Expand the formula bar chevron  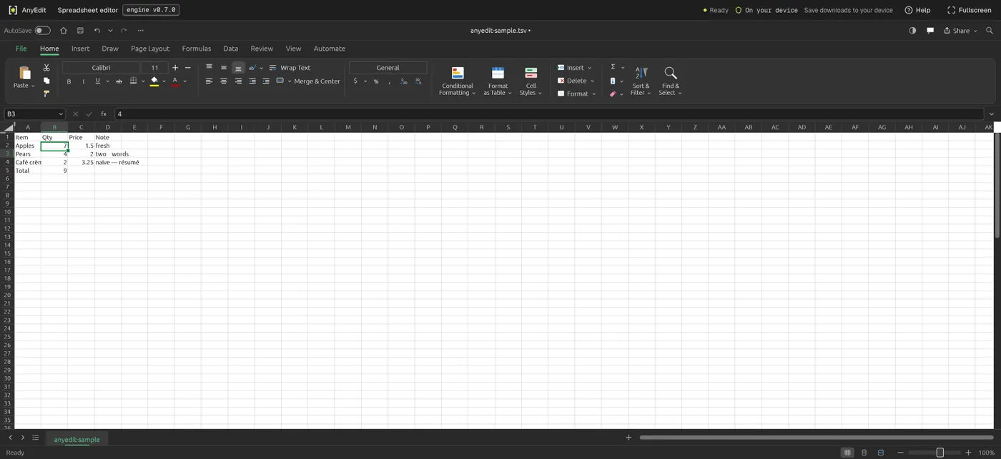991,114
